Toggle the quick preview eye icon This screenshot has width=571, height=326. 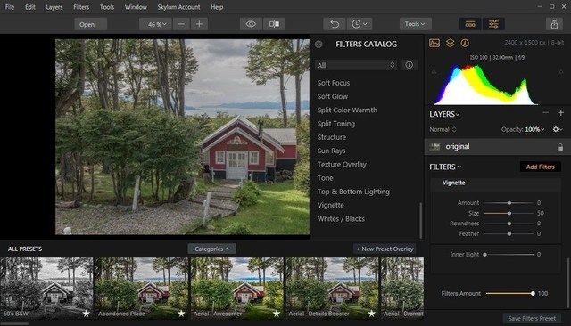(251, 24)
